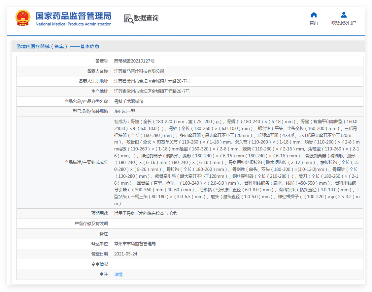372x292 pixels.
Task: Click the bulb icon beside 注
Action: coord(102,274)
